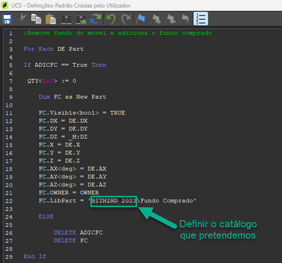Click on the ADICFC variable in line 5
Viewport: 282px width, 263px height.
pyautogui.click(x=46, y=65)
